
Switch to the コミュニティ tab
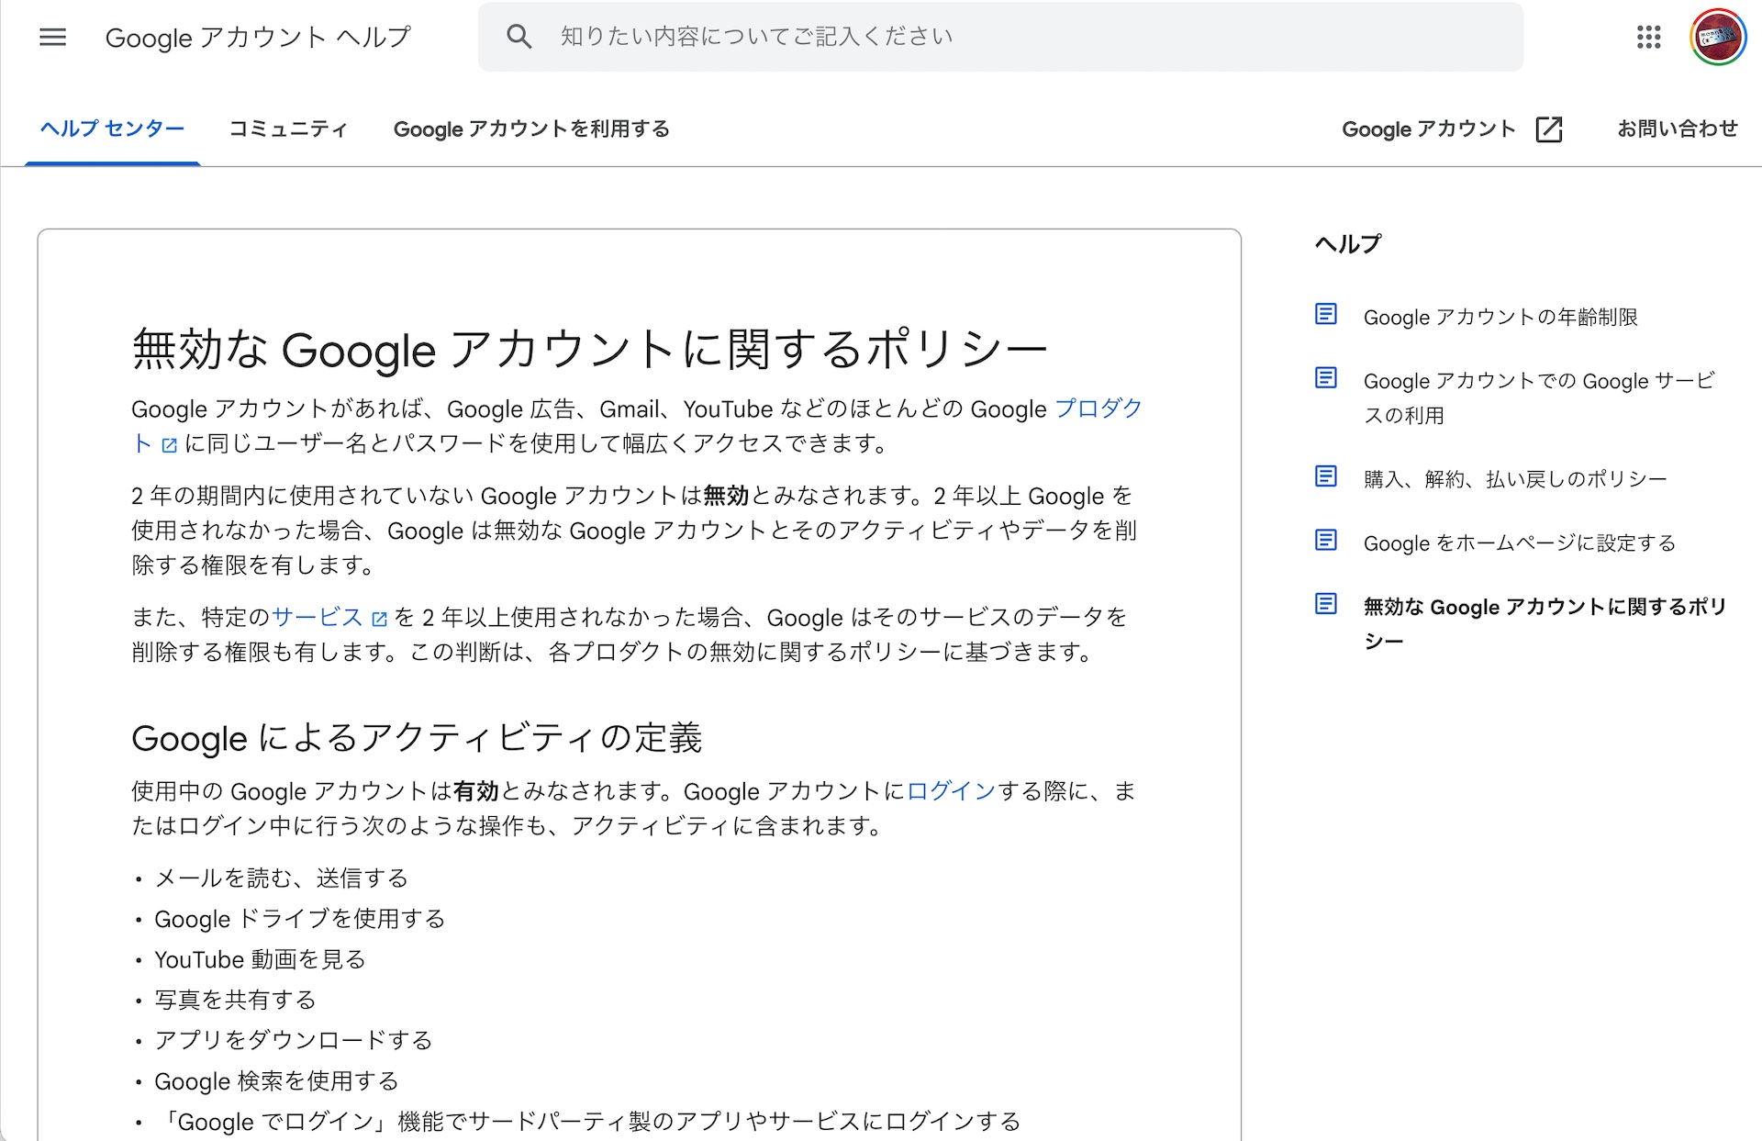288,129
